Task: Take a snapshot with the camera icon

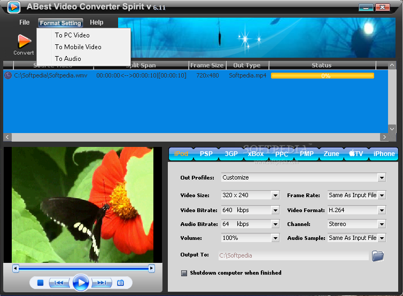Action: pyautogui.click(x=120, y=283)
